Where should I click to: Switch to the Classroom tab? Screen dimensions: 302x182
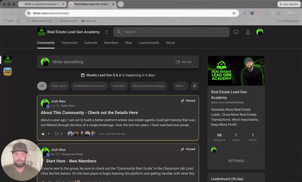coord(69,43)
